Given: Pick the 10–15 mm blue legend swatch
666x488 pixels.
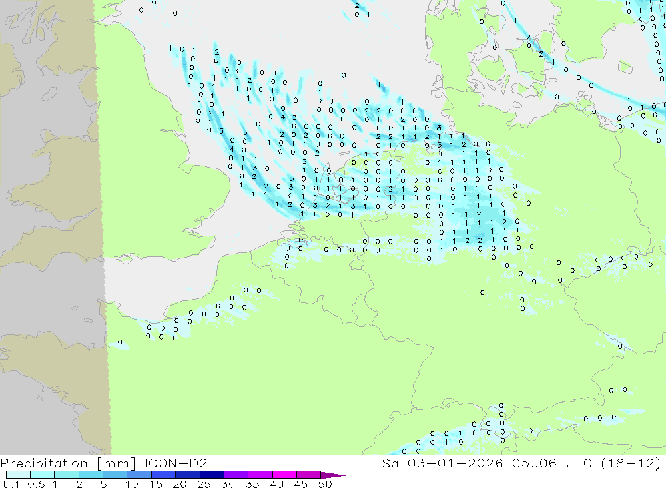Looking at the screenshot, I should pyautogui.click(x=139, y=475).
